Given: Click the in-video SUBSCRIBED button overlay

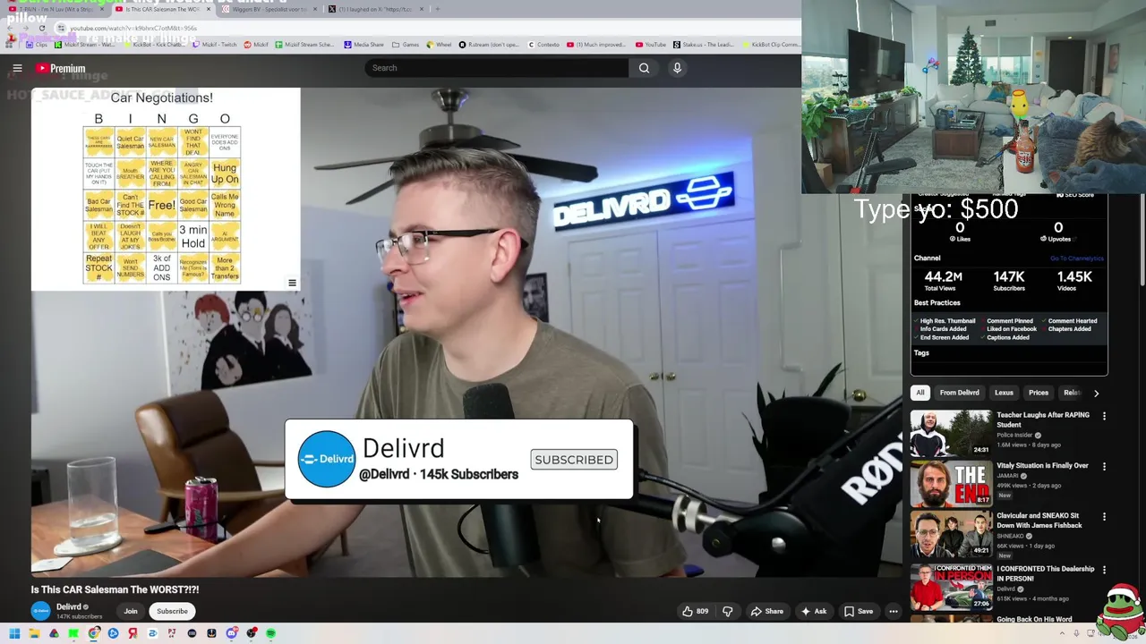Looking at the screenshot, I should coord(574,460).
